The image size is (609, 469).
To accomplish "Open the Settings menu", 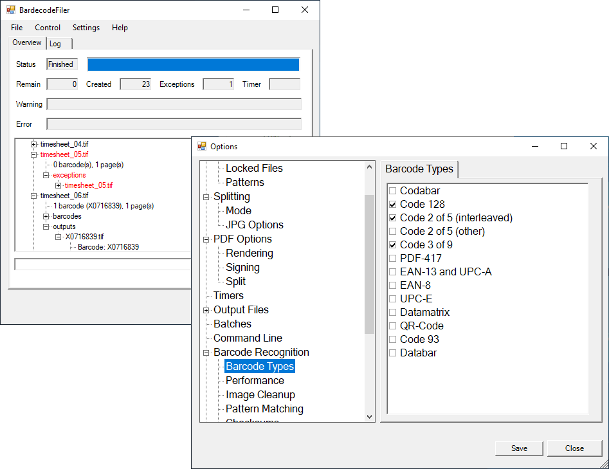I will [86, 28].
